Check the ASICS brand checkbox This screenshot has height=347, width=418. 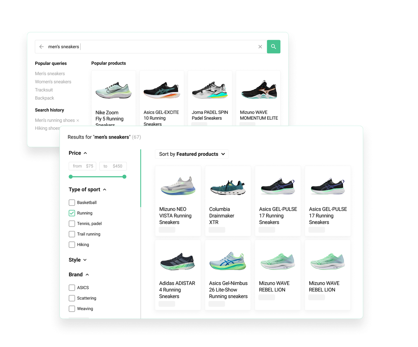click(x=72, y=288)
